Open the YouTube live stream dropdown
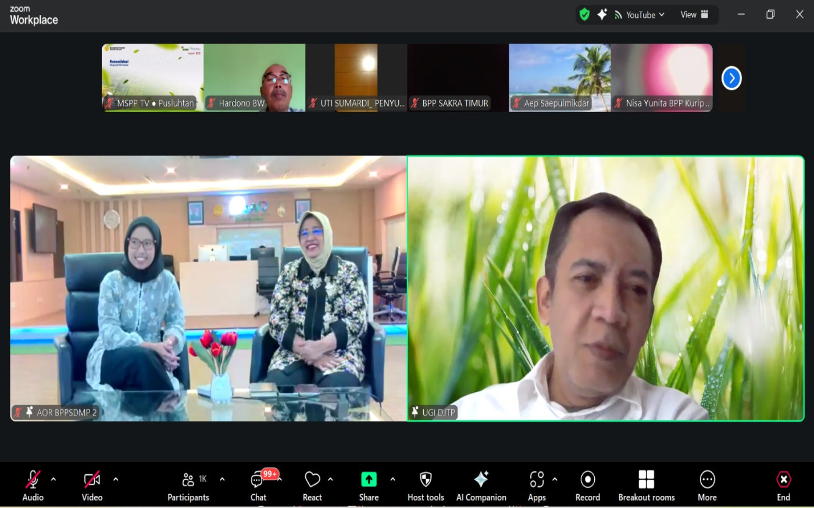Screen dimensions: 814x508 click(640, 15)
